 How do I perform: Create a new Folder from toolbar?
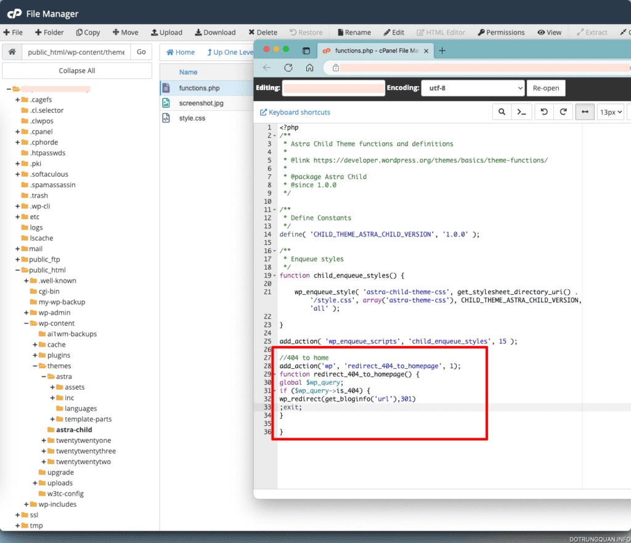(49, 32)
